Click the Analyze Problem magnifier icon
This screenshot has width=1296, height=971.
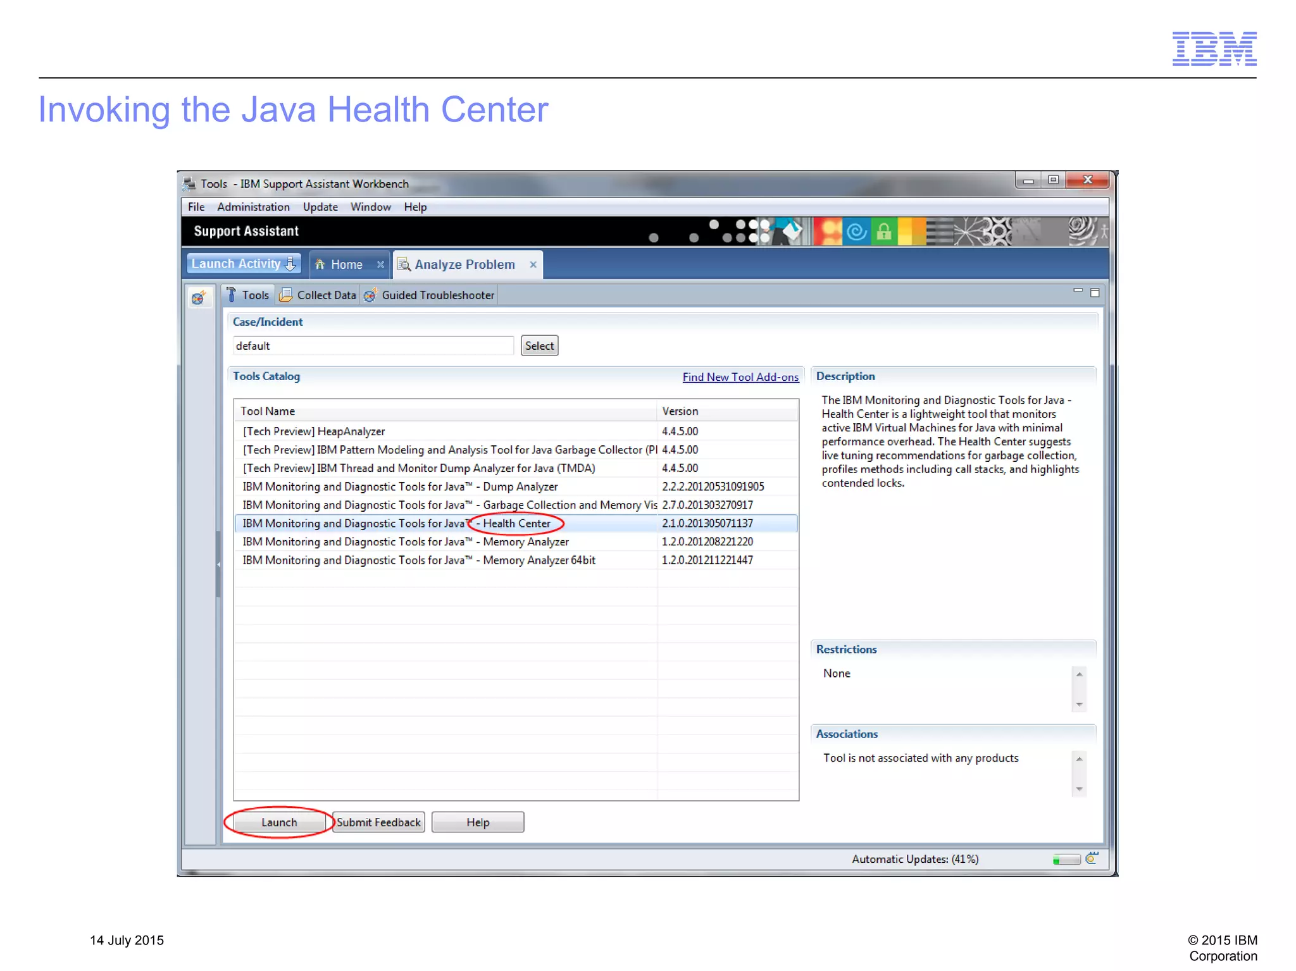click(404, 264)
